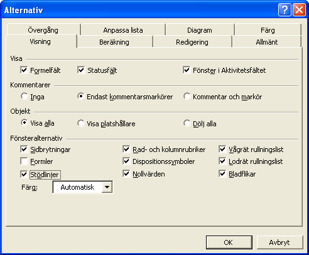Click the help question mark icon
The width and height of the screenshot is (309, 255).
285,9
